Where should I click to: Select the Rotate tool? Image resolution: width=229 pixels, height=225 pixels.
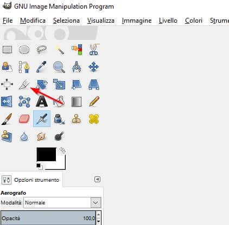click(42, 84)
